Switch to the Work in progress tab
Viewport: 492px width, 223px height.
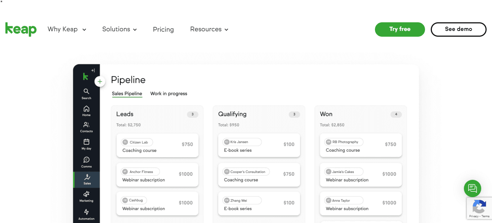coord(169,94)
